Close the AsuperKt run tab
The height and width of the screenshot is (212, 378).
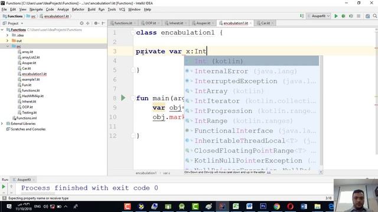pyautogui.click(x=34, y=180)
